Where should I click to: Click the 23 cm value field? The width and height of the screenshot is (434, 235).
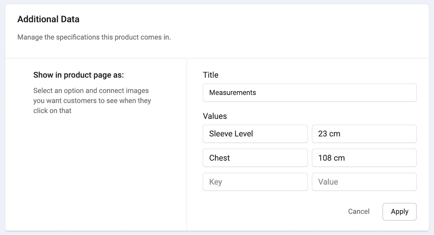[364, 134]
